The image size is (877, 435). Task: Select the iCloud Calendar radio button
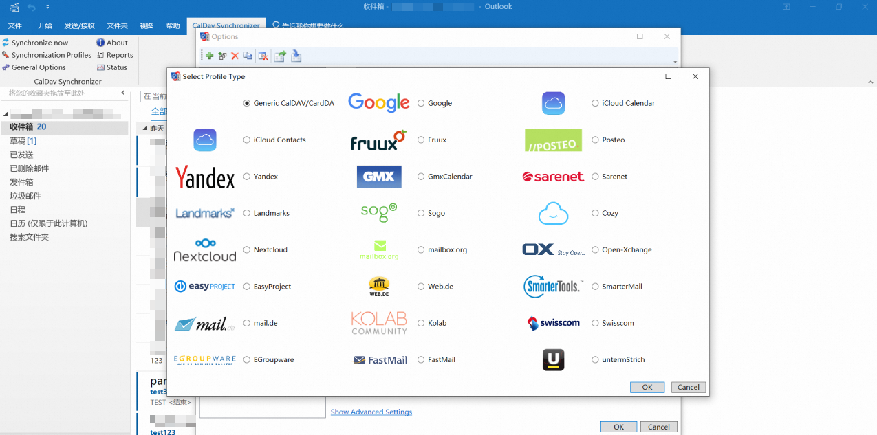595,103
